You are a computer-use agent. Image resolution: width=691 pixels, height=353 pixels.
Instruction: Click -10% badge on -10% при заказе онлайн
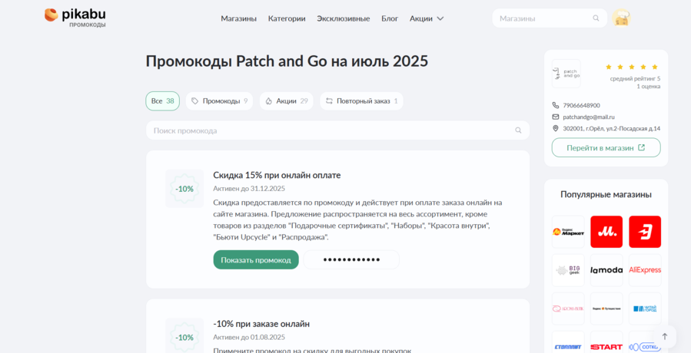pos(184,337)
